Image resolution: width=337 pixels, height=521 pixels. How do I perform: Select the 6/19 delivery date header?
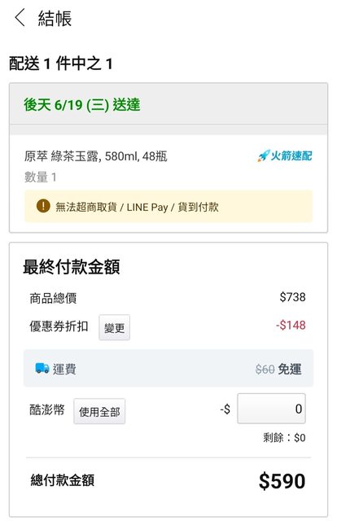point(81,105)
